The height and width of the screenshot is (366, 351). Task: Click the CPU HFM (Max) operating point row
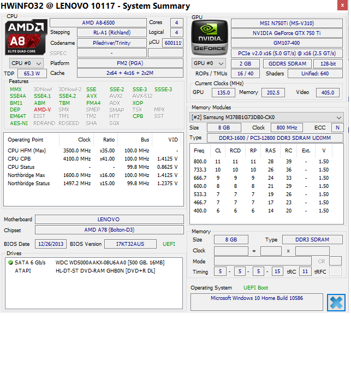click(93, 151)
